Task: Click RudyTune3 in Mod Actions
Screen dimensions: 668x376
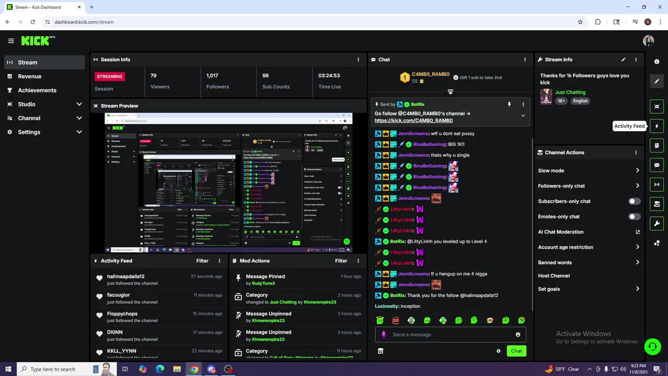Action: 263,284
